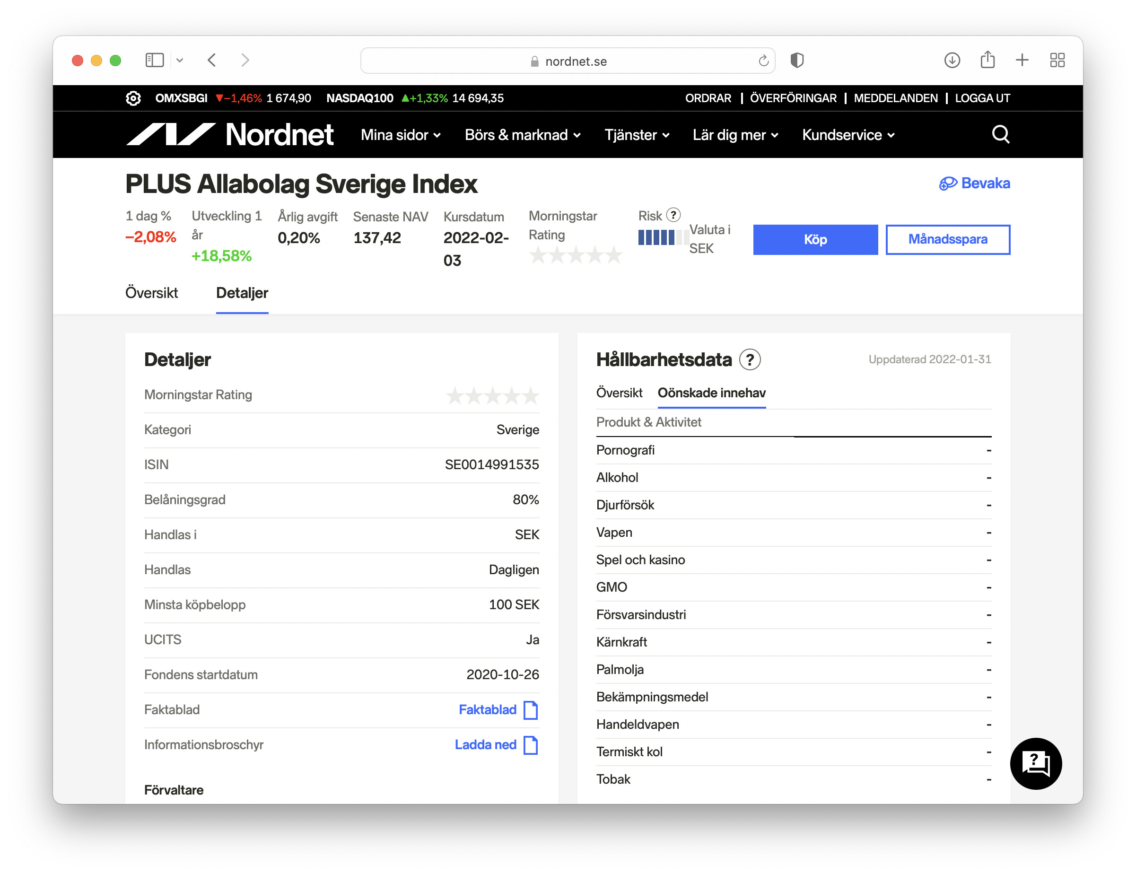Expand the Mina sidor menu
This screenshot has height=874, width=1136.
coord(401,135)
